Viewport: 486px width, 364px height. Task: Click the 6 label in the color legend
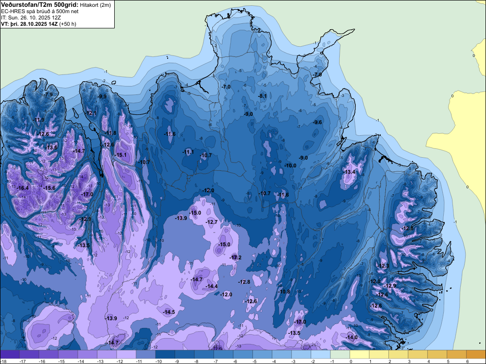click(x=468, y=361)
